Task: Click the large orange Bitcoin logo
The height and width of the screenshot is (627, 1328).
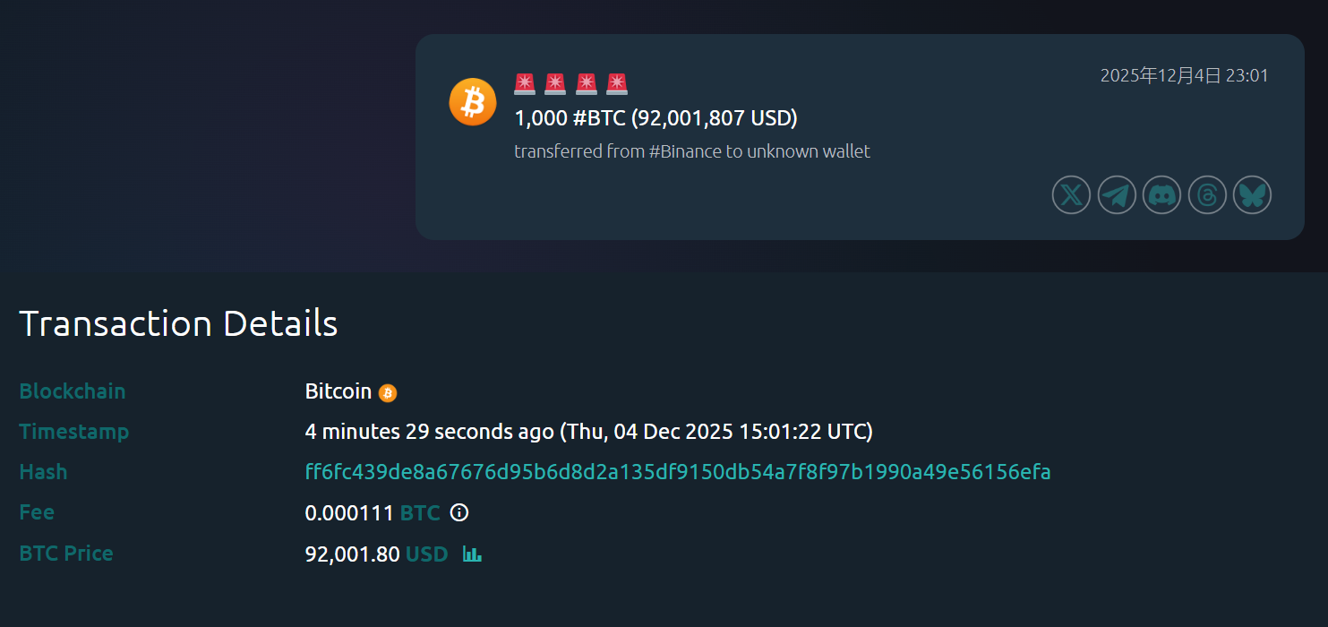Action: [x=472, y=101]
